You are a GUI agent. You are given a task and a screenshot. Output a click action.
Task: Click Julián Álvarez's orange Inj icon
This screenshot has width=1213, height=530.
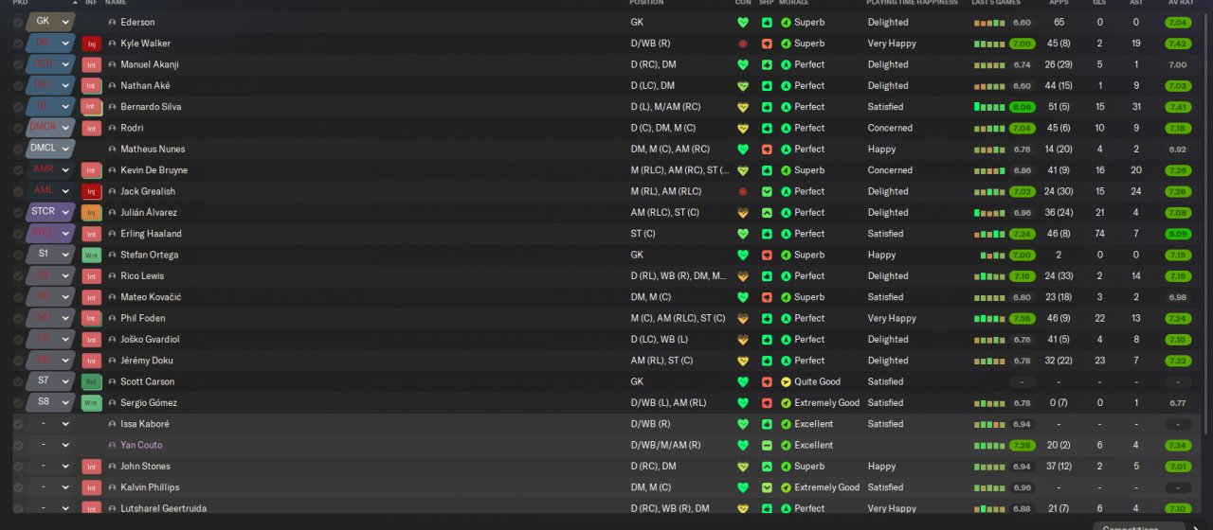(x=91, y=212)
